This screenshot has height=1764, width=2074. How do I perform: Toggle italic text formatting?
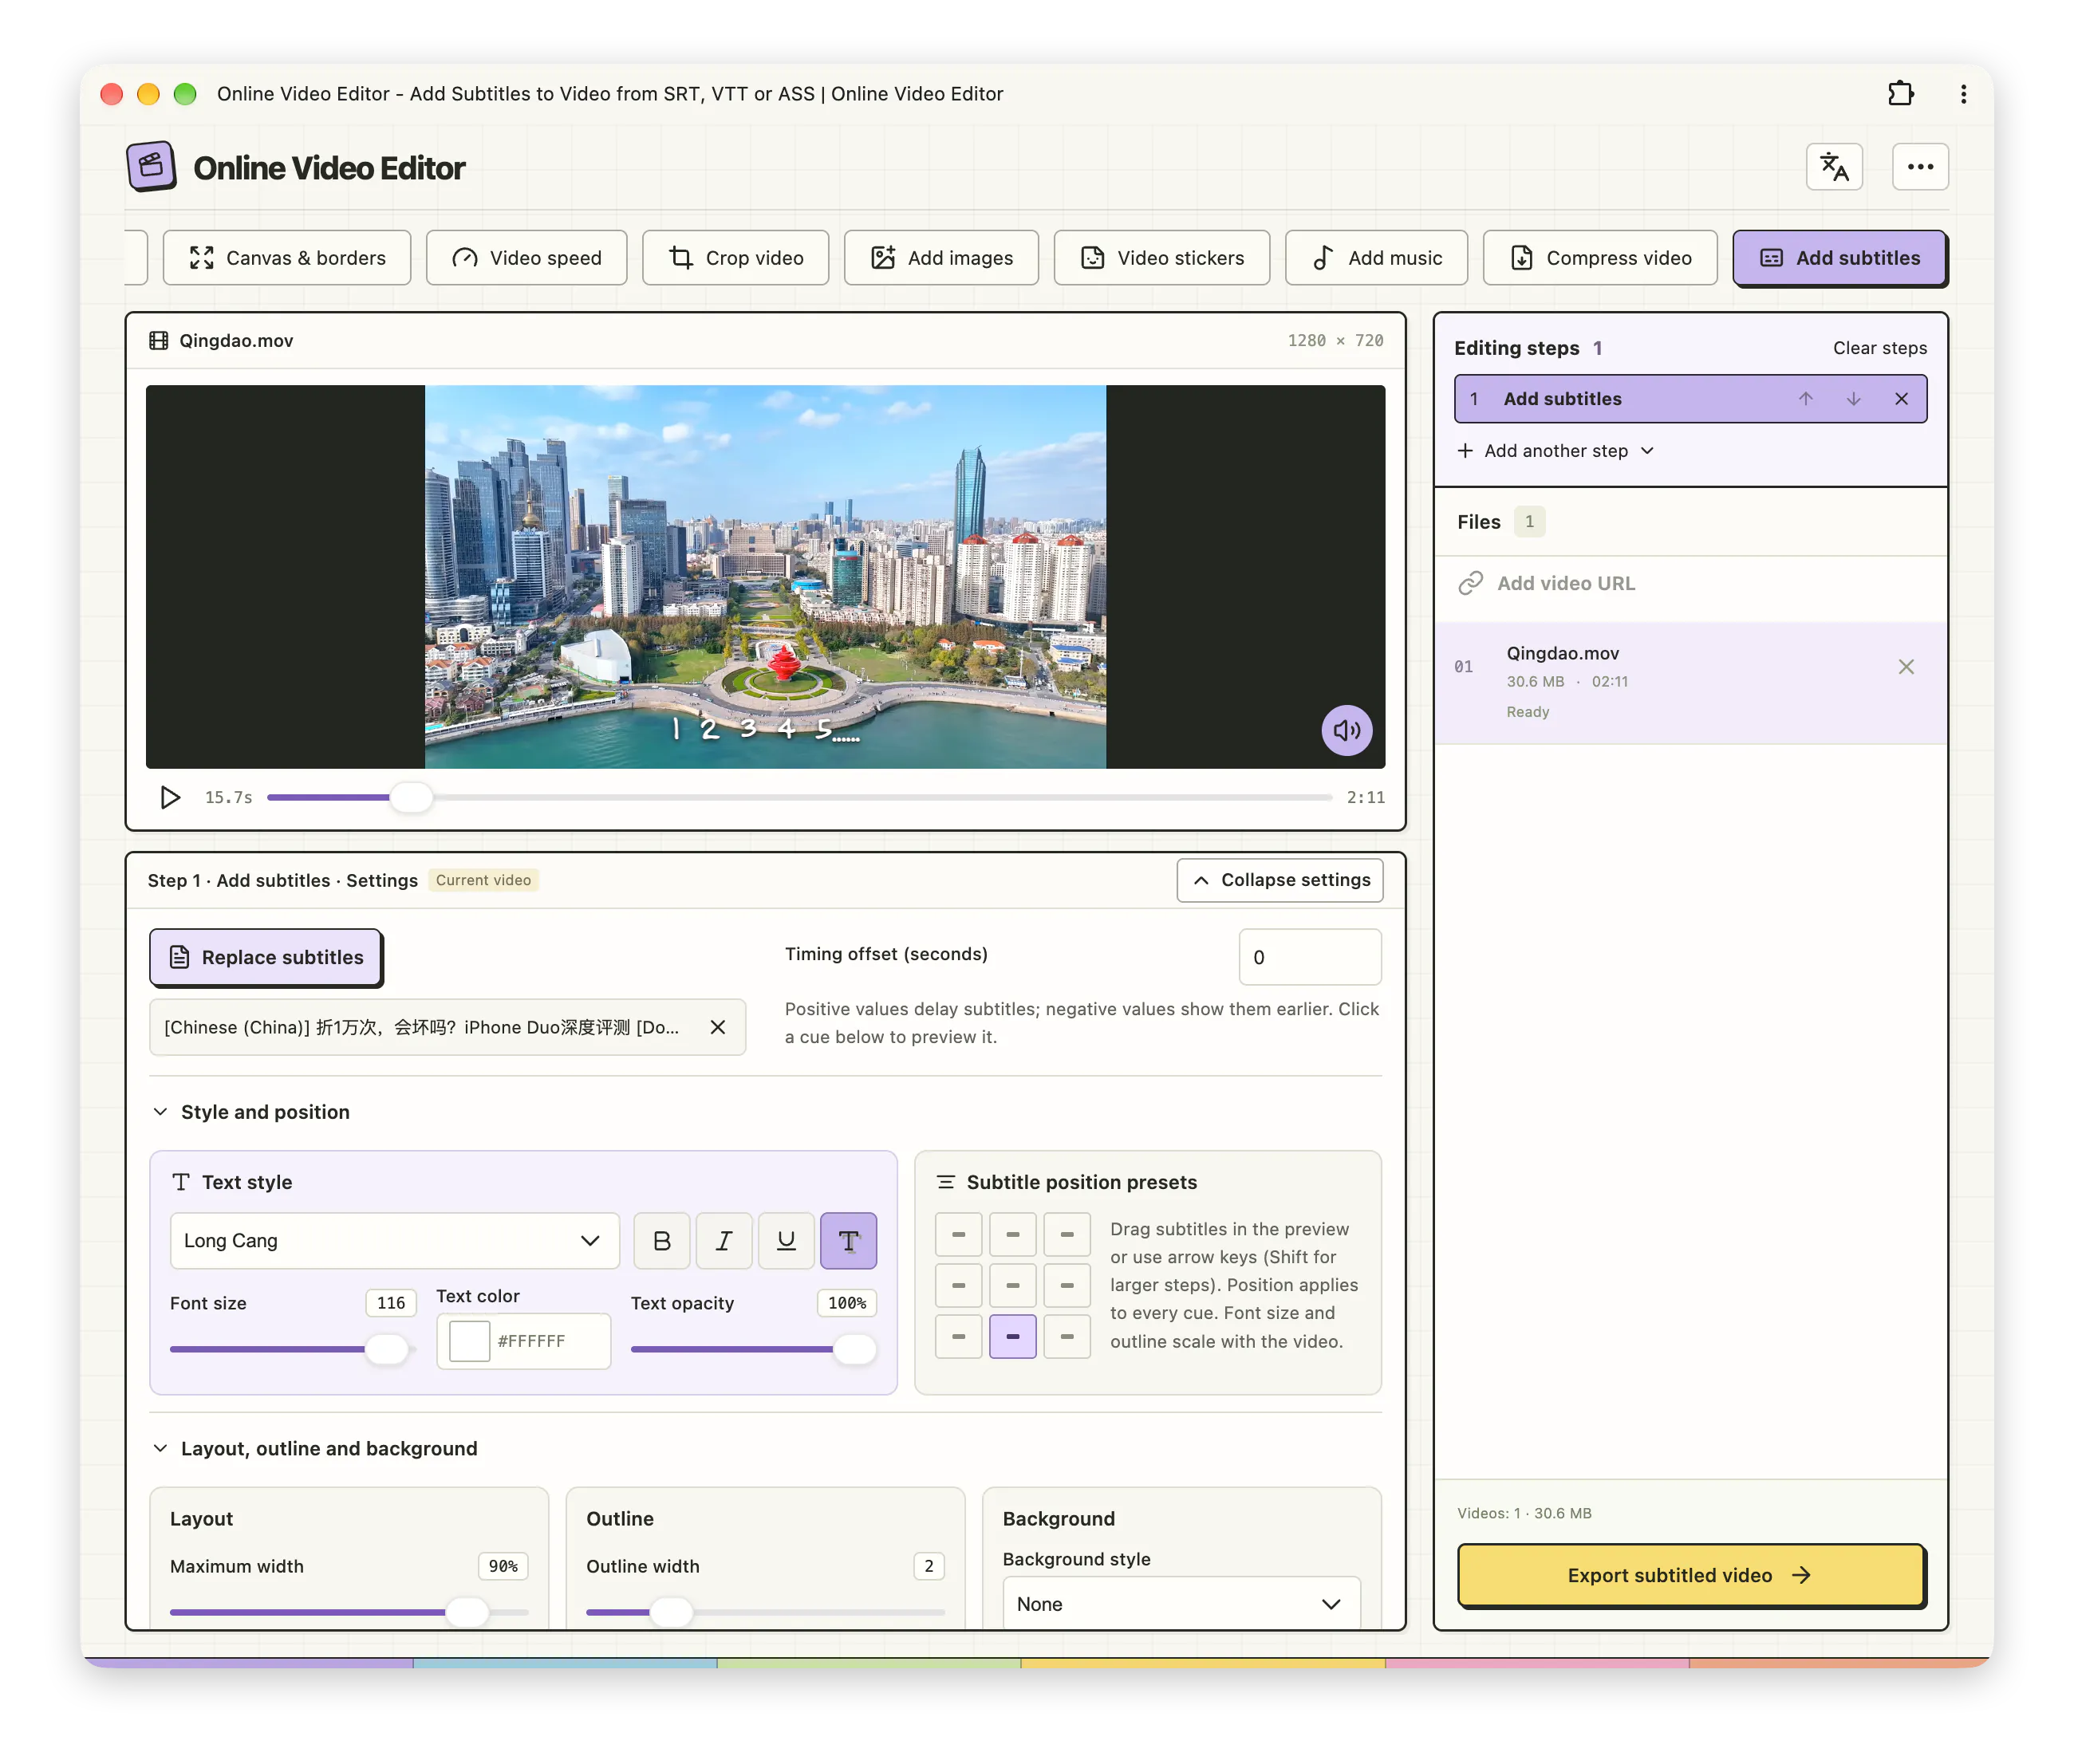coord(723,1241)
